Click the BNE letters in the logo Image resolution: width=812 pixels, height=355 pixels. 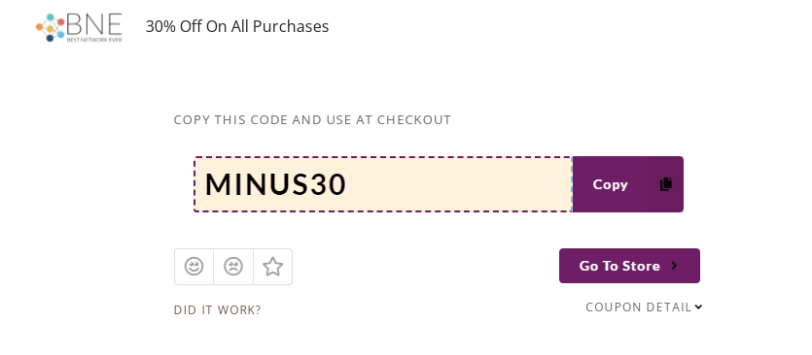tap(94, 24)
